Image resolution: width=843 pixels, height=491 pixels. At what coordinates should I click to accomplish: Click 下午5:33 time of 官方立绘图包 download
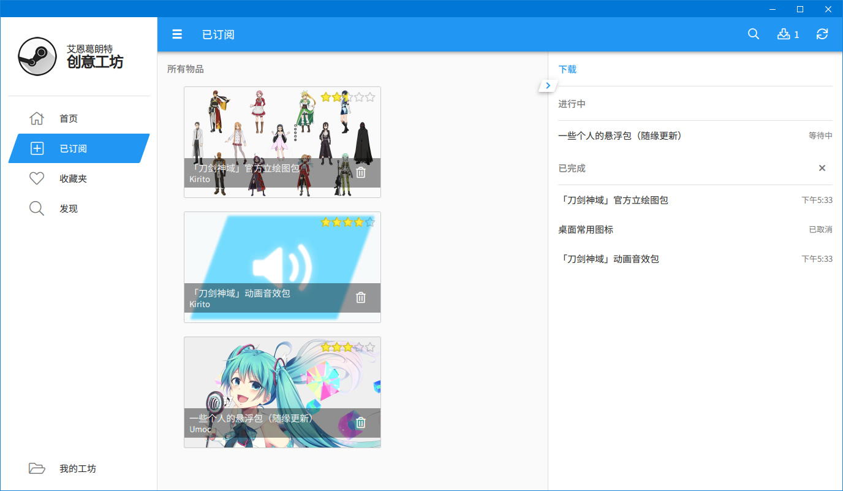click(817, 200)
